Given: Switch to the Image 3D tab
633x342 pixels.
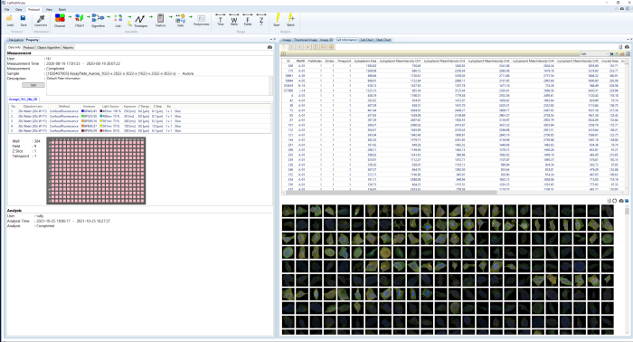Looking at the screenshot, I should (326, 40).
